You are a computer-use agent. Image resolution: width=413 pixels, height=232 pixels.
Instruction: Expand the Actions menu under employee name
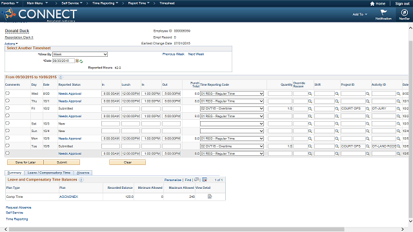(x=11, y=44)
